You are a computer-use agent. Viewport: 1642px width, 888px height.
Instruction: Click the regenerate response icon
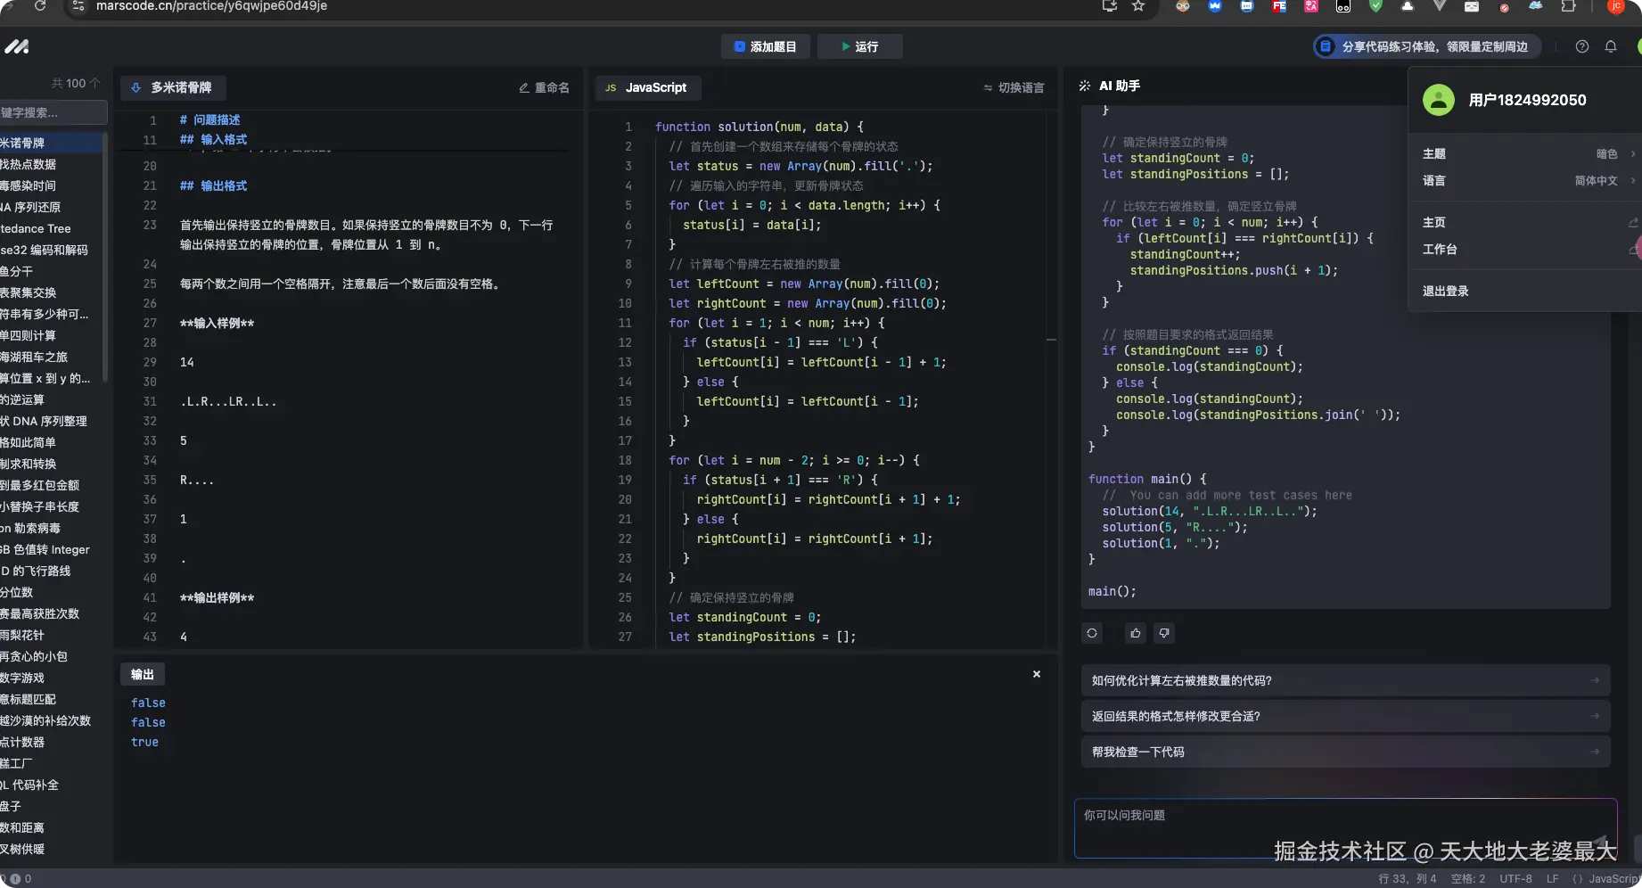pos(1092,633)
